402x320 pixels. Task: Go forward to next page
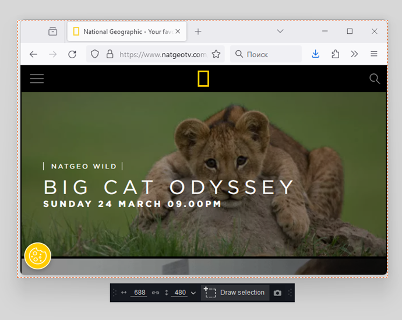click(x=53, y=54)
